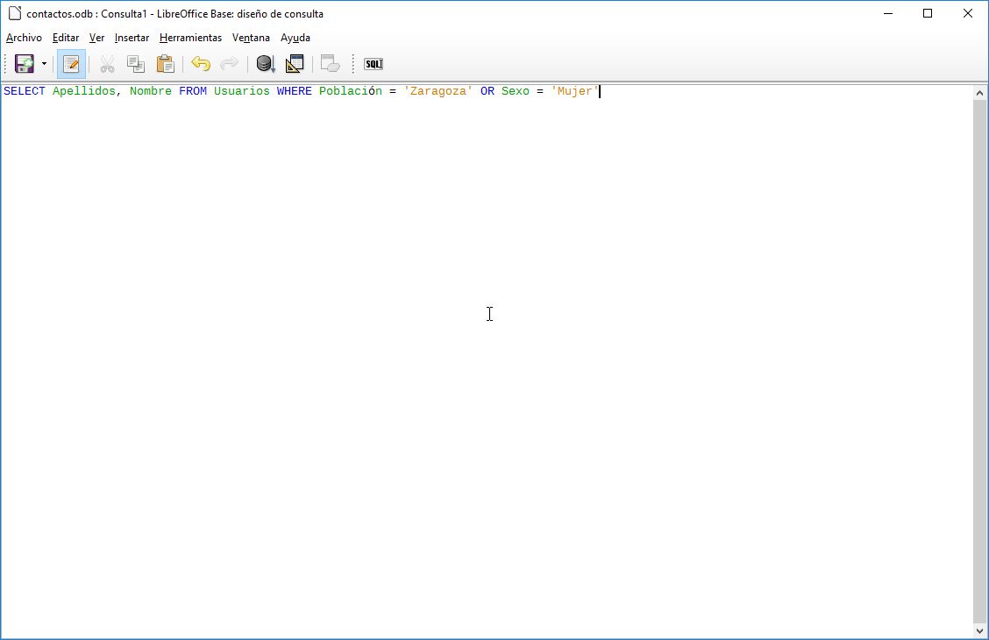Image resolution: width=989 pixels, height=640 pixels.
Task: Open the Archivo menu
Action: coord(24,38)
